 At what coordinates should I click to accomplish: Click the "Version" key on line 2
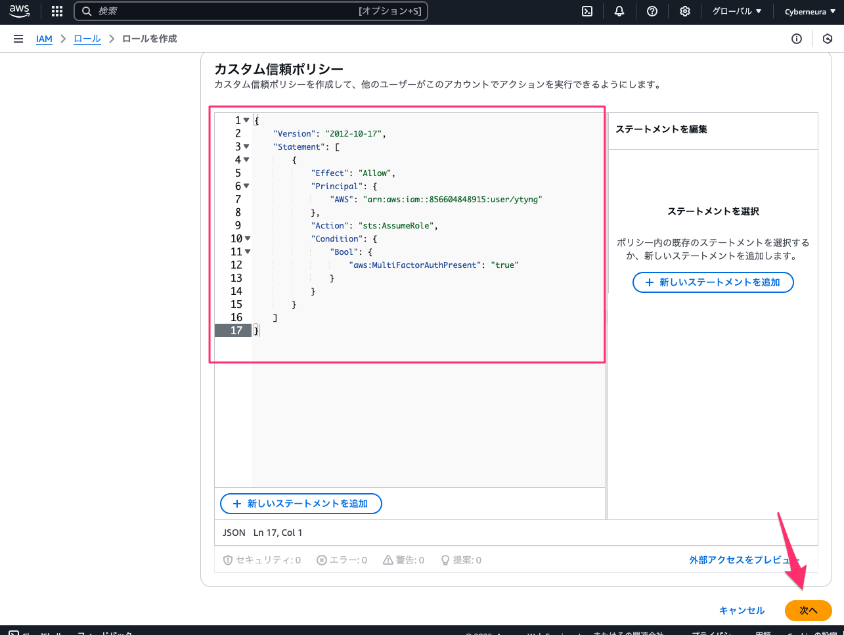[294, 133]
